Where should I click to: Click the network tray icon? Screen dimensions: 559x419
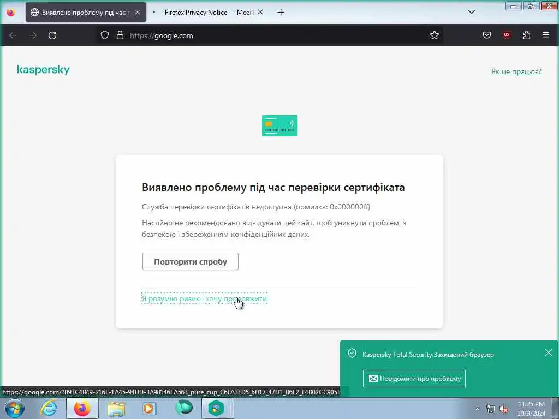(x=491, y=409)
